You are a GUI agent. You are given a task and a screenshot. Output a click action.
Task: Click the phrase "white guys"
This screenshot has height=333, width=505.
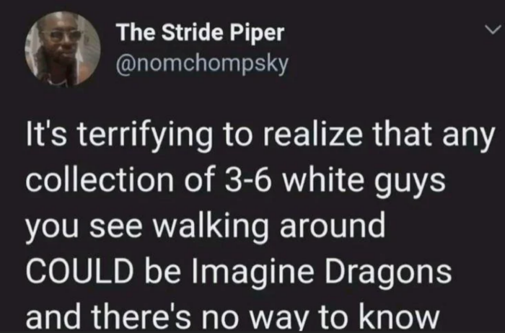click(x=364, y=182)
